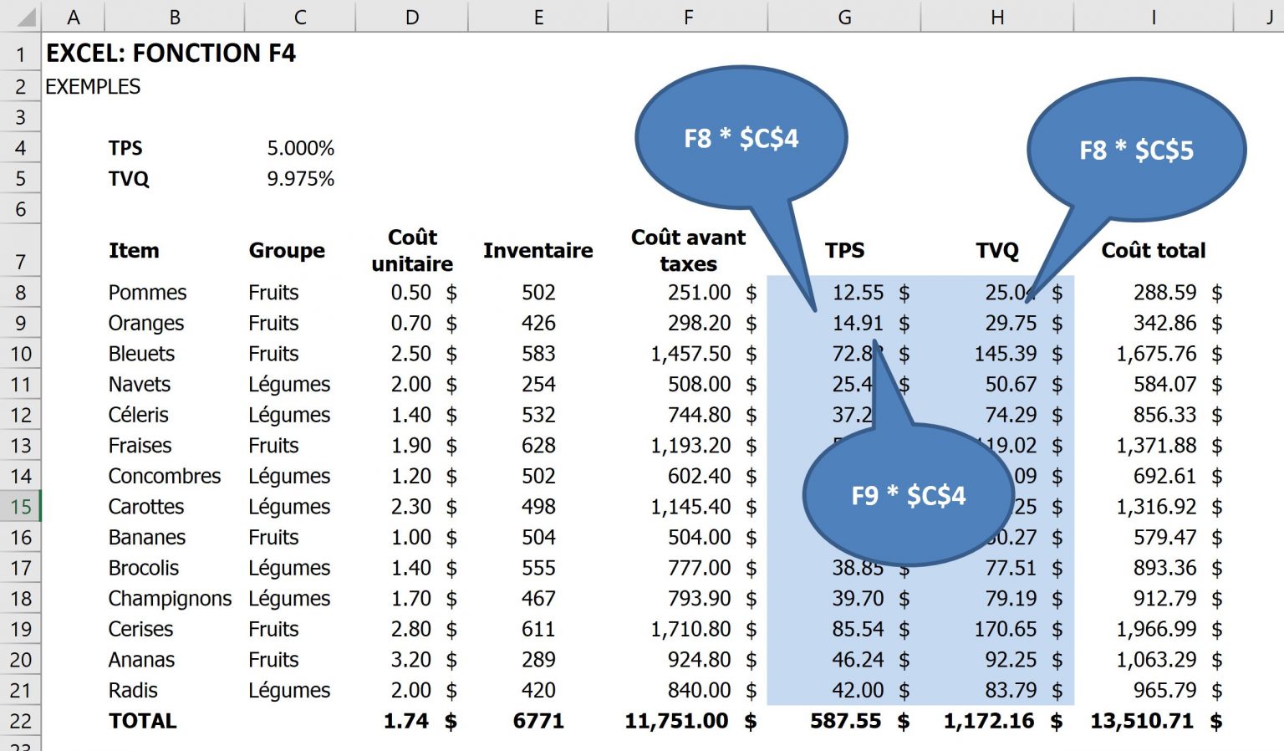
Task: Select the 'Champignons' cell
Action: tap(175, 599)
